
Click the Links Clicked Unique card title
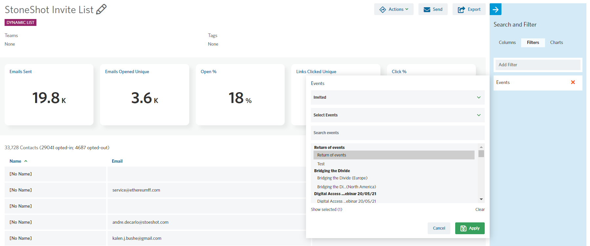(316, 72)
